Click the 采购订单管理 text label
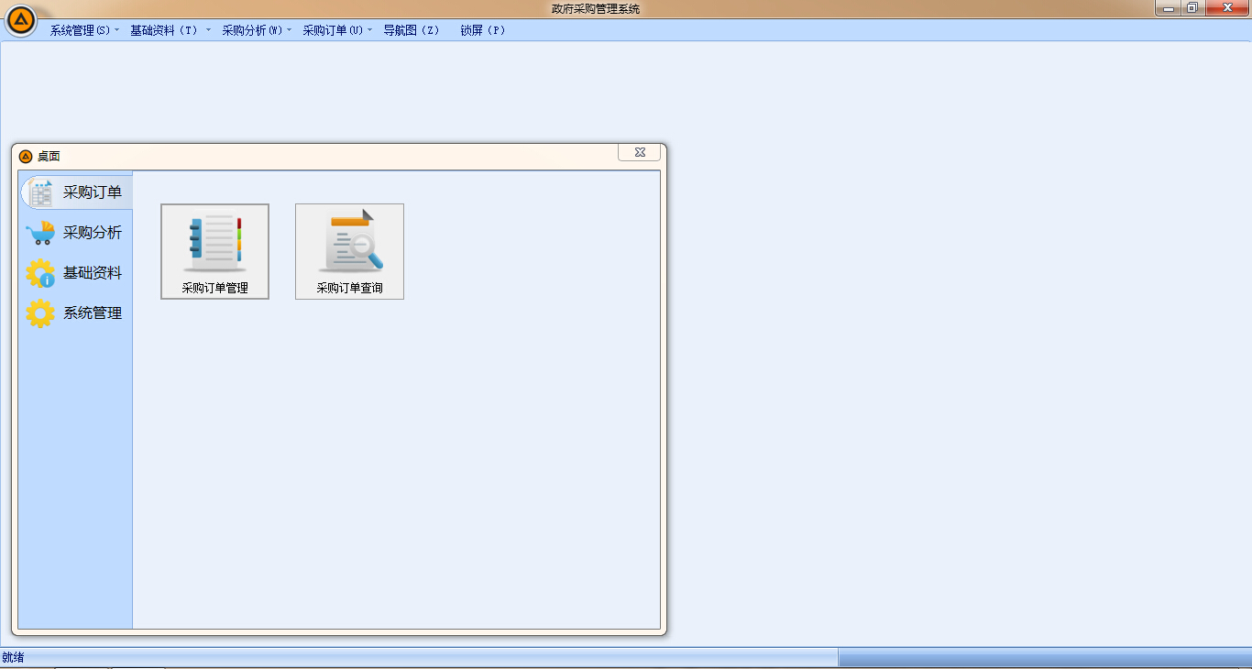 [x=214, y=288]
